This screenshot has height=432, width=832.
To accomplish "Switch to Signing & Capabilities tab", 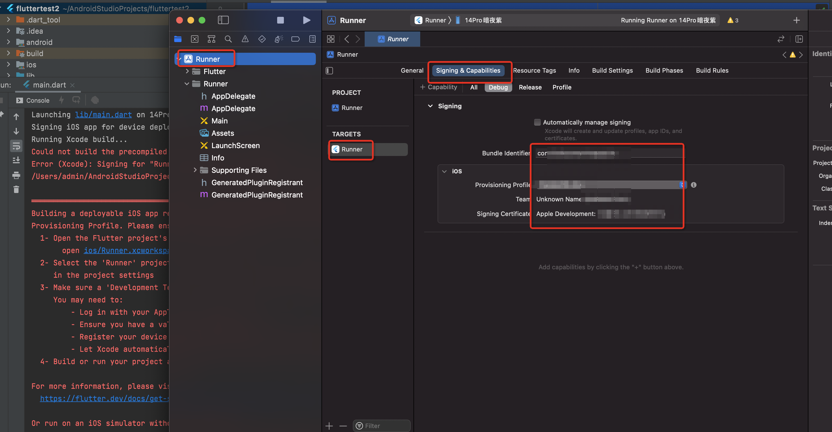I will point(468,70).
